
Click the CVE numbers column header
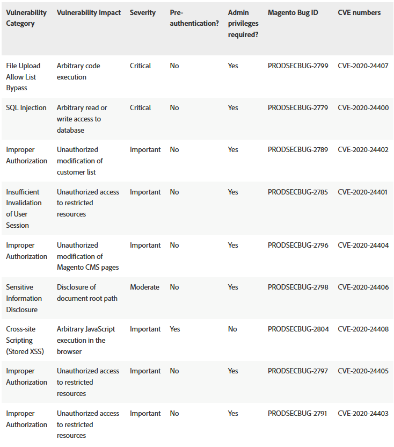[359, 12]
